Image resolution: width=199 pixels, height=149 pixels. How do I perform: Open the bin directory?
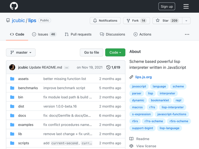coord(21,97)
